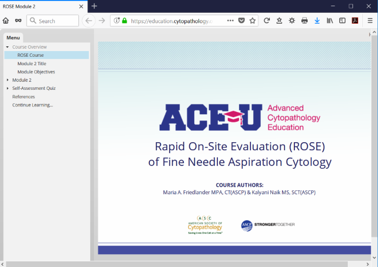Collapse the Course Overview section
Image resolution: width=378 pixels, height=267 pixels.
pos(8,47)
